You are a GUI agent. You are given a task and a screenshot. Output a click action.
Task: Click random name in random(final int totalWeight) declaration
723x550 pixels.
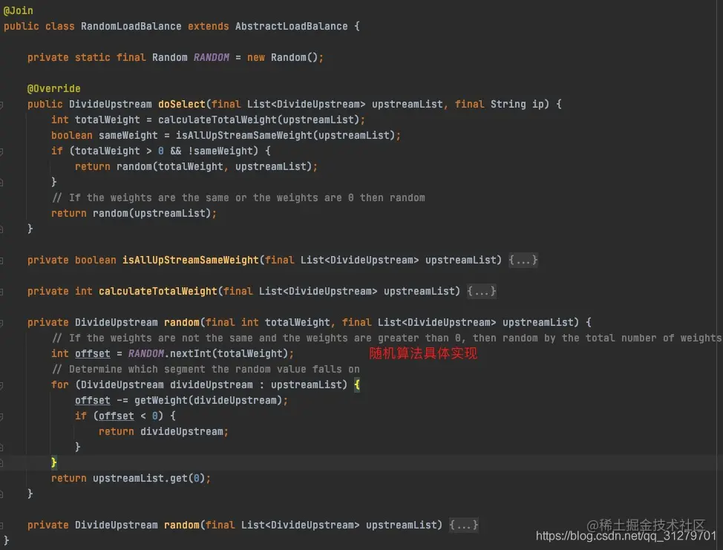coord(182,322)
